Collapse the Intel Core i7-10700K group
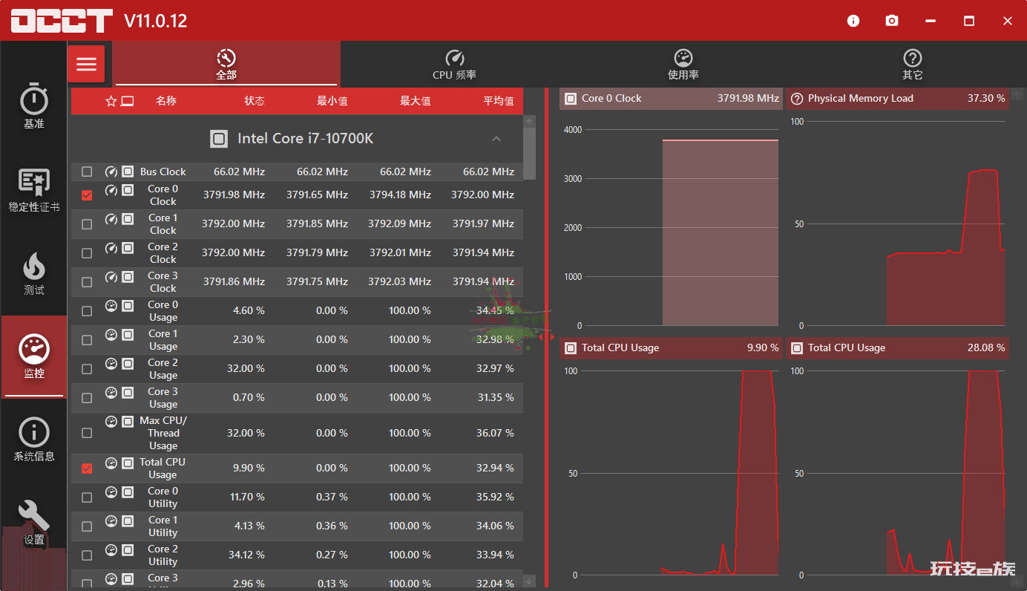 [496, 139]
